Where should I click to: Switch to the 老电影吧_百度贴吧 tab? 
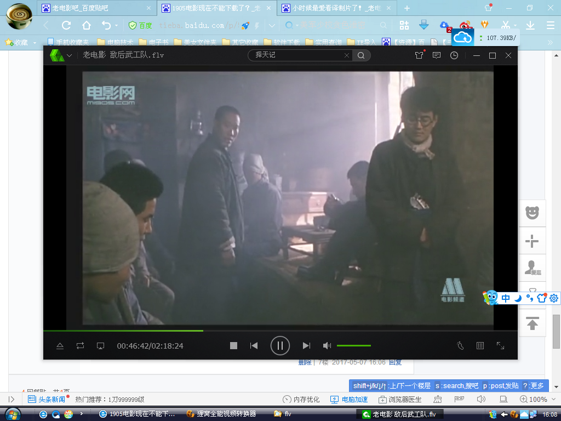pyautogui.click(x=96, y=8)
